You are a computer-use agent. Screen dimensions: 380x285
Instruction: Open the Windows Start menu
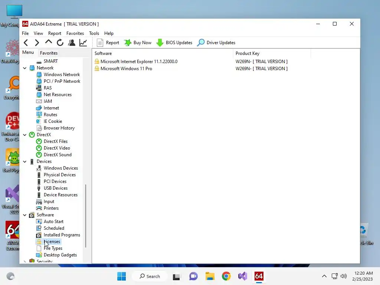121,276
